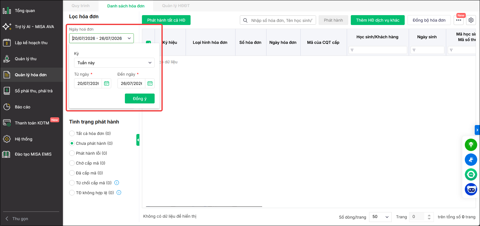Screen dimensions: 480x226
Task: Open table settings gear icon
Action: pos(471,20)
